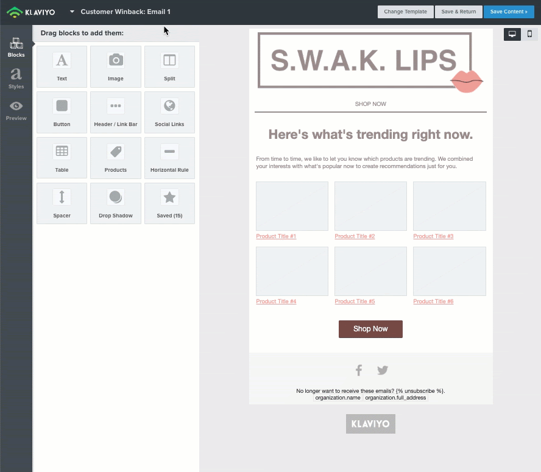Select the unsubscribe footer text

[x=370, y=391]
